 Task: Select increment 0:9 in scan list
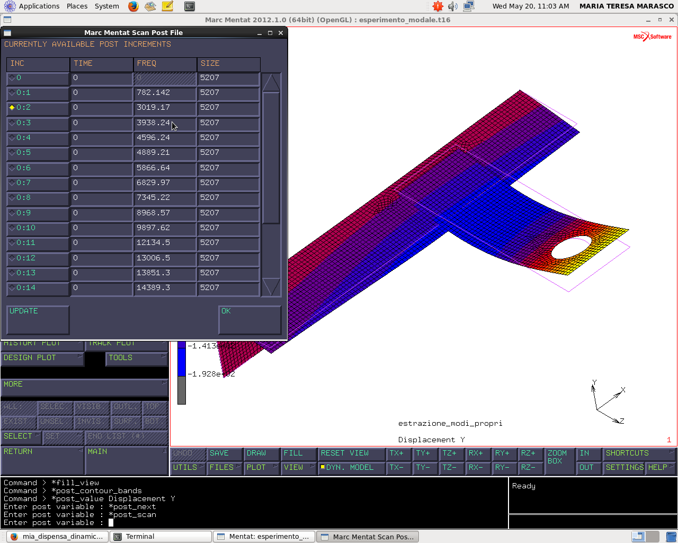pos(38,213)
